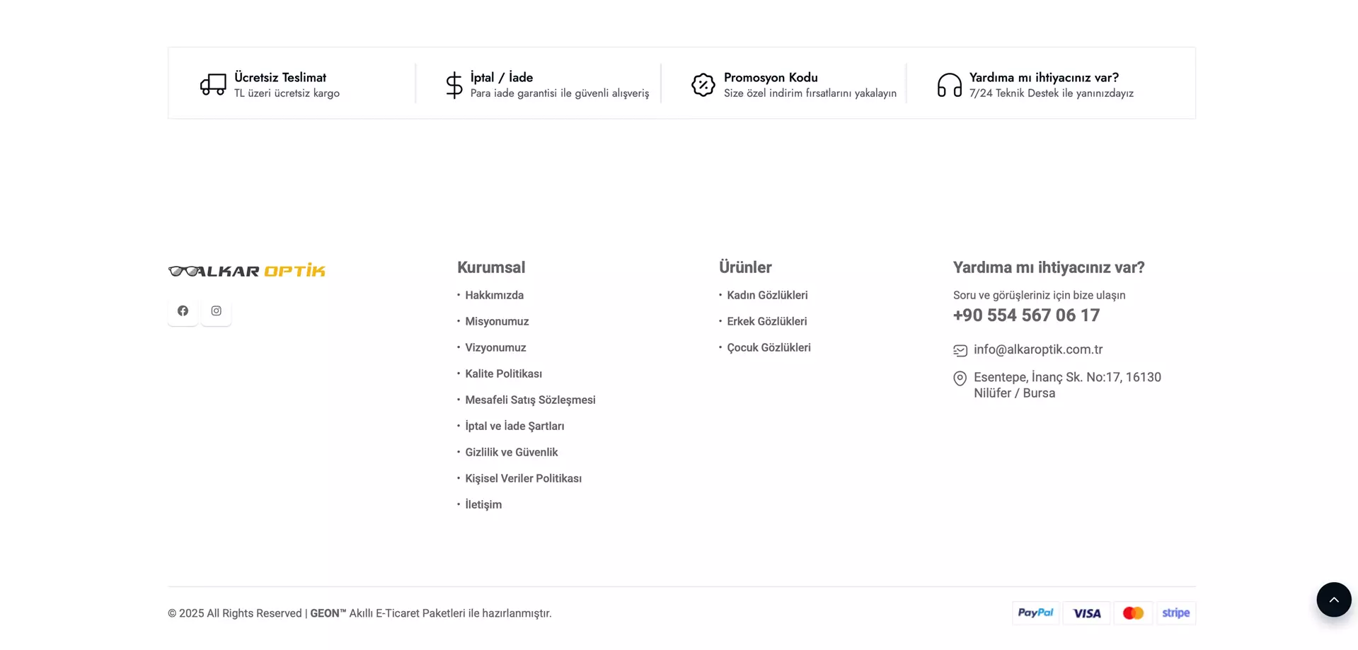Open Gizlilik ve Güvenlik policy
This screenshot has height=650, width=1358.
coord(511,452)
